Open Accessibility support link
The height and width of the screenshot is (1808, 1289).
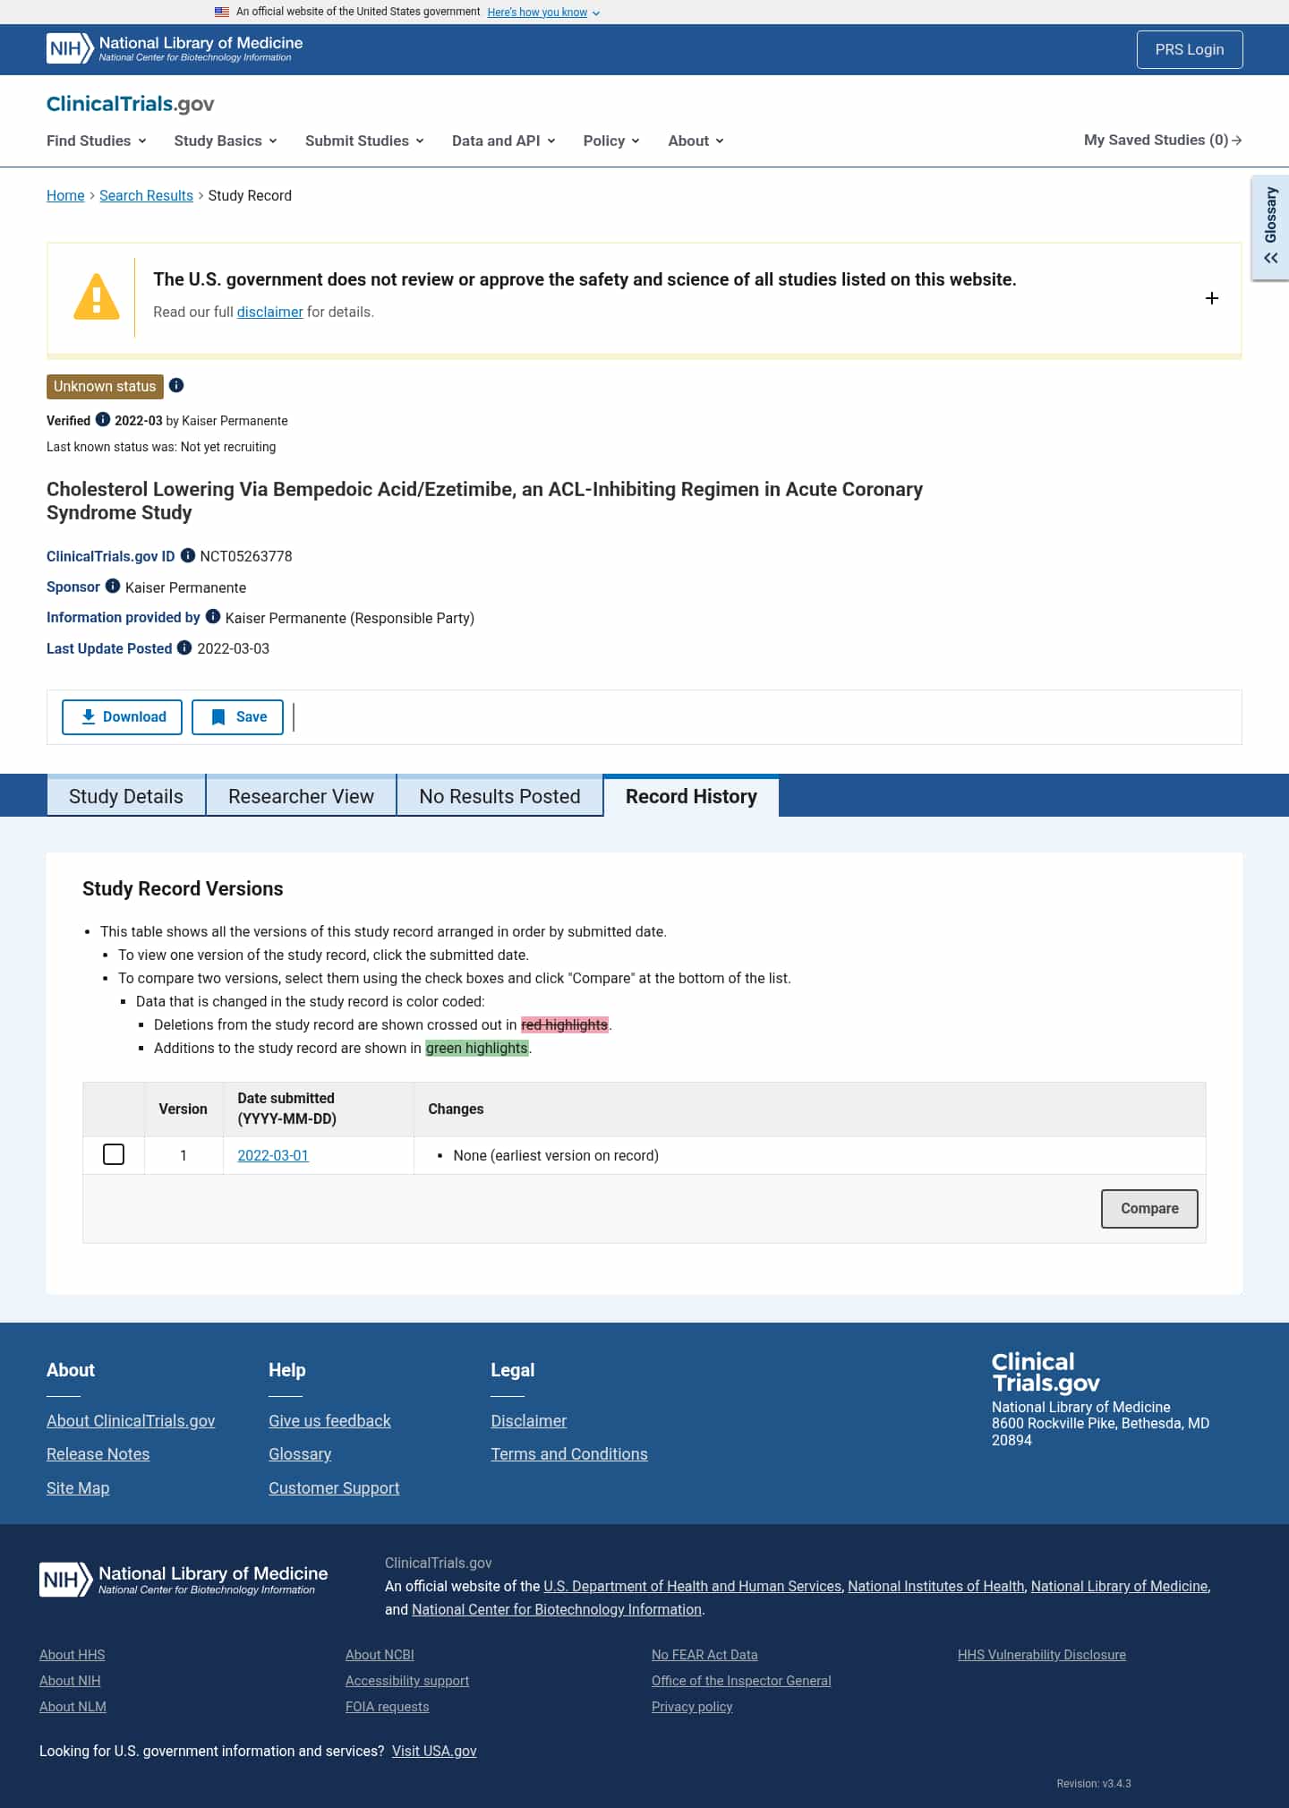click(x=407, y=1681)
